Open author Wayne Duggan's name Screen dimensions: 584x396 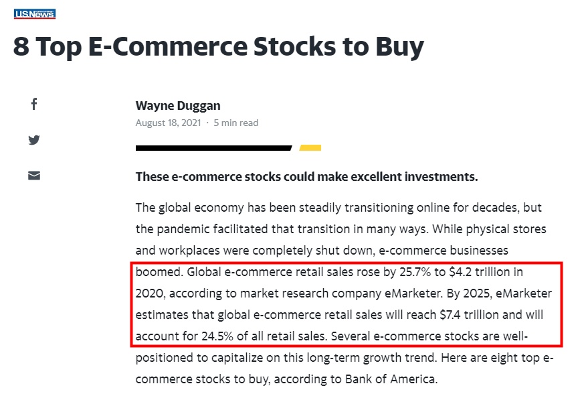tap(178, 106)
